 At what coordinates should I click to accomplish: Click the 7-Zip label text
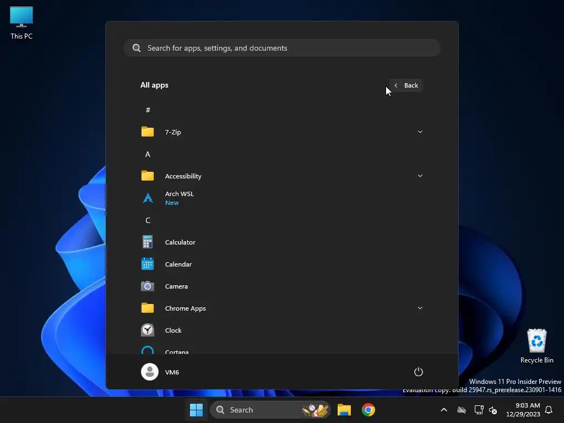tap(173, 132)
